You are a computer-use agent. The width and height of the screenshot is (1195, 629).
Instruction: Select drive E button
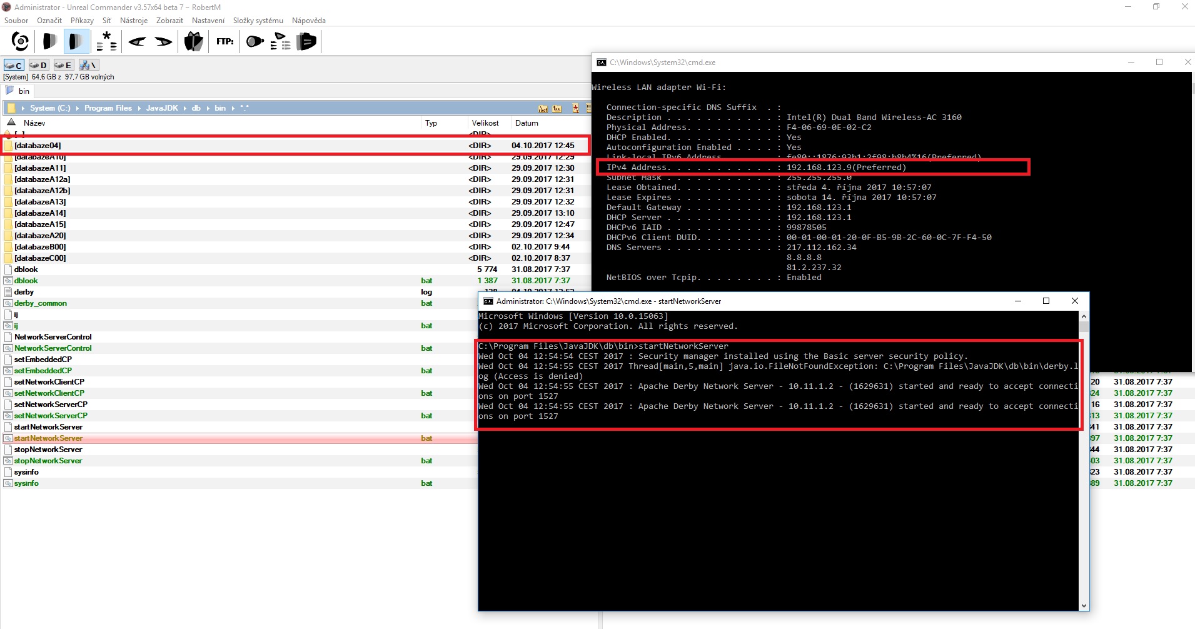click(x=63, y=65)
